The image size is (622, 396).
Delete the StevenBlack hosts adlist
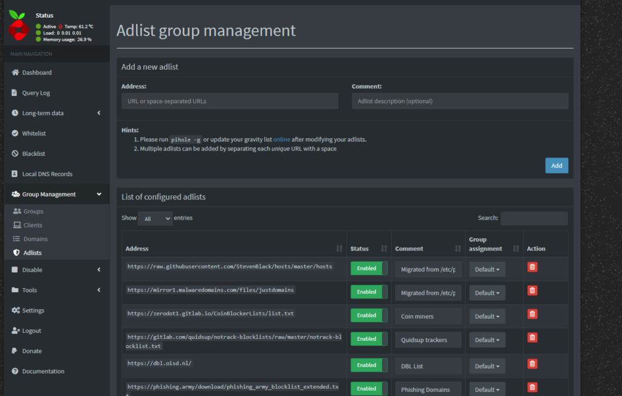point(532,267)
